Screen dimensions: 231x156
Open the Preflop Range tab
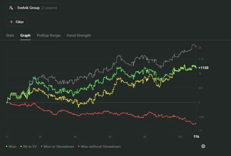click(x=49, y=35)
